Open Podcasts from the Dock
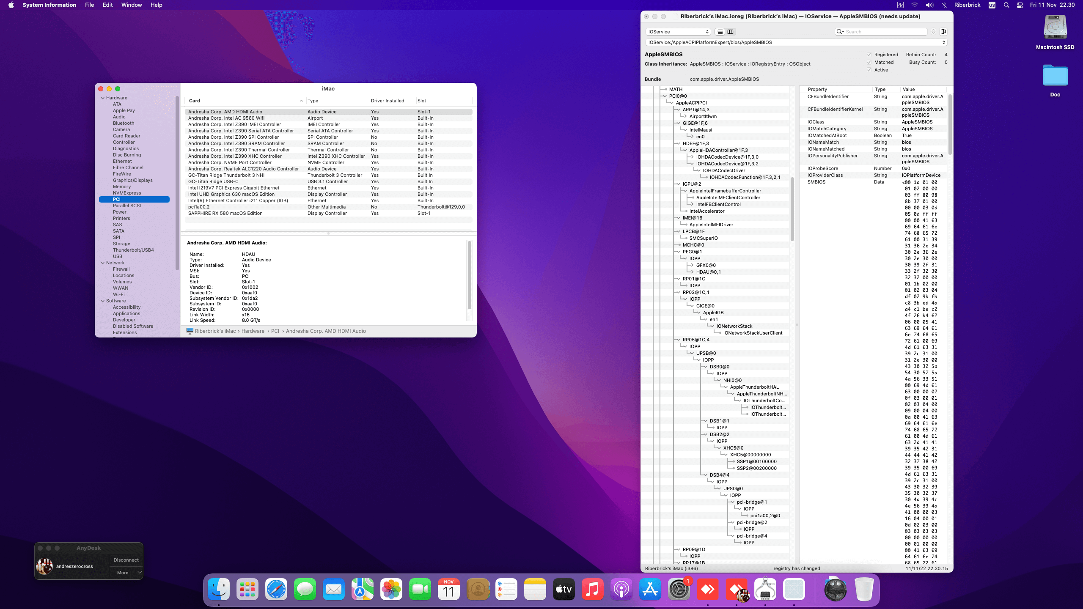The image size is (1083, 609). click(621, 589)
